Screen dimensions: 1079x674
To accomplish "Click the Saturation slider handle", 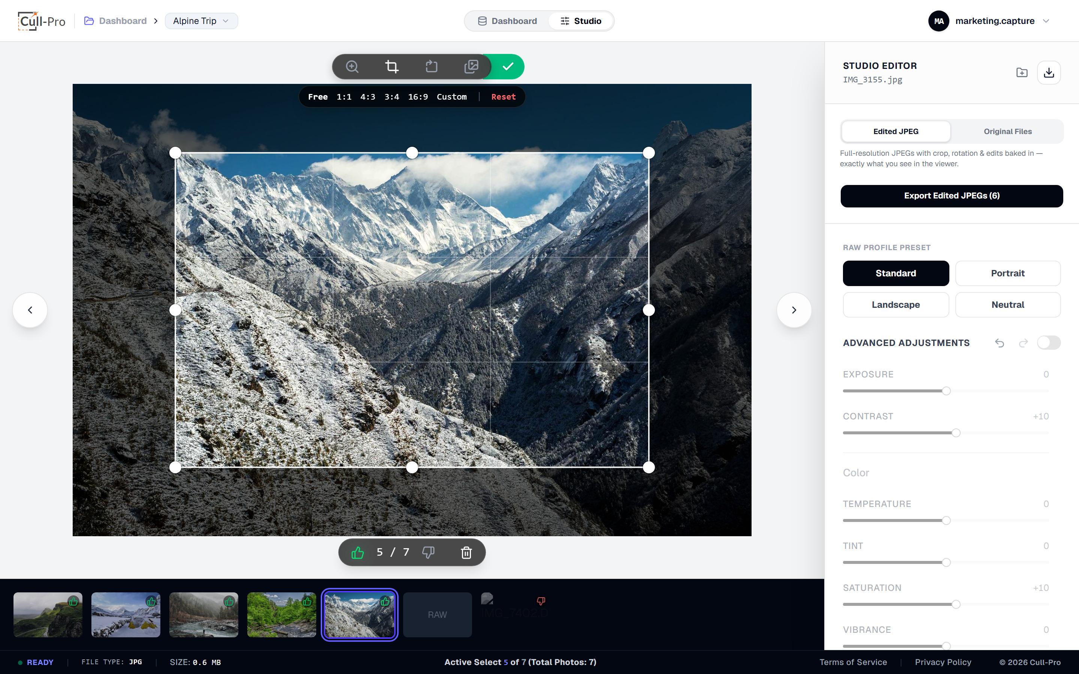I will pyautogui.click(x=956, y=604).
